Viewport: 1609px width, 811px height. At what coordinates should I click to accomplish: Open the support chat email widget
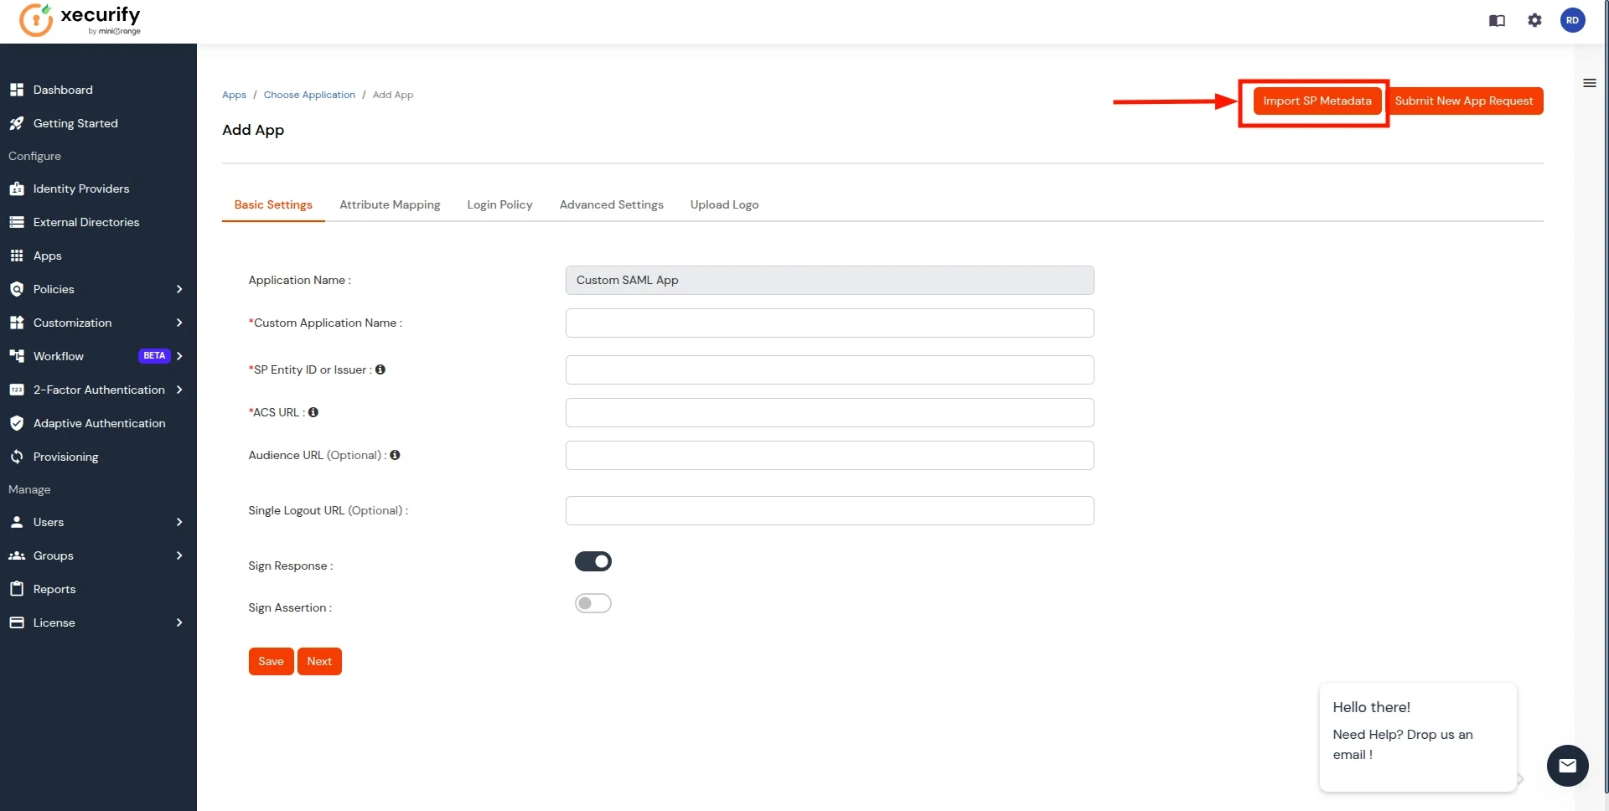pos(1568,766)
